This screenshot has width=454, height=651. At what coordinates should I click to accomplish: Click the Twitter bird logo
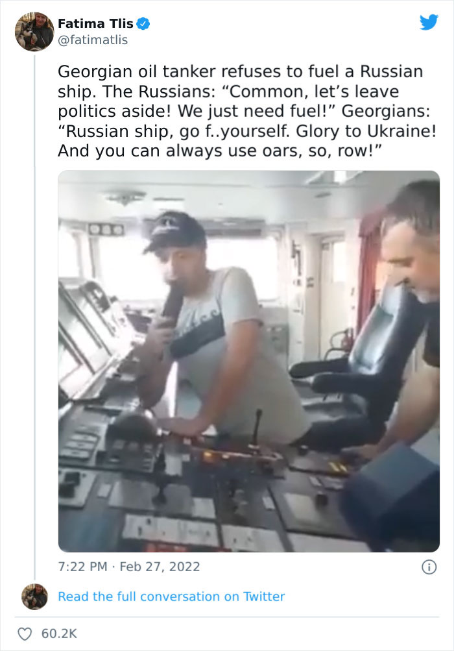click(429, 22)
